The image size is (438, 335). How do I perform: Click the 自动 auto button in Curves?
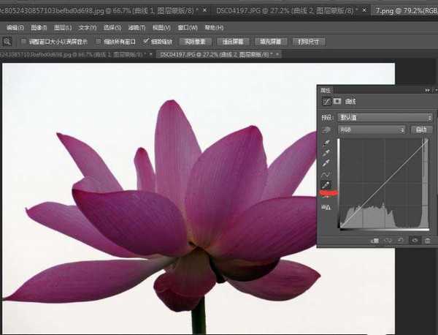tap(420, 129)
